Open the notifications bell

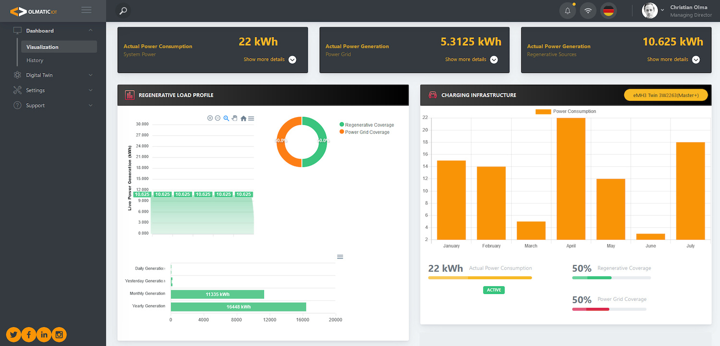coord(567,11)
